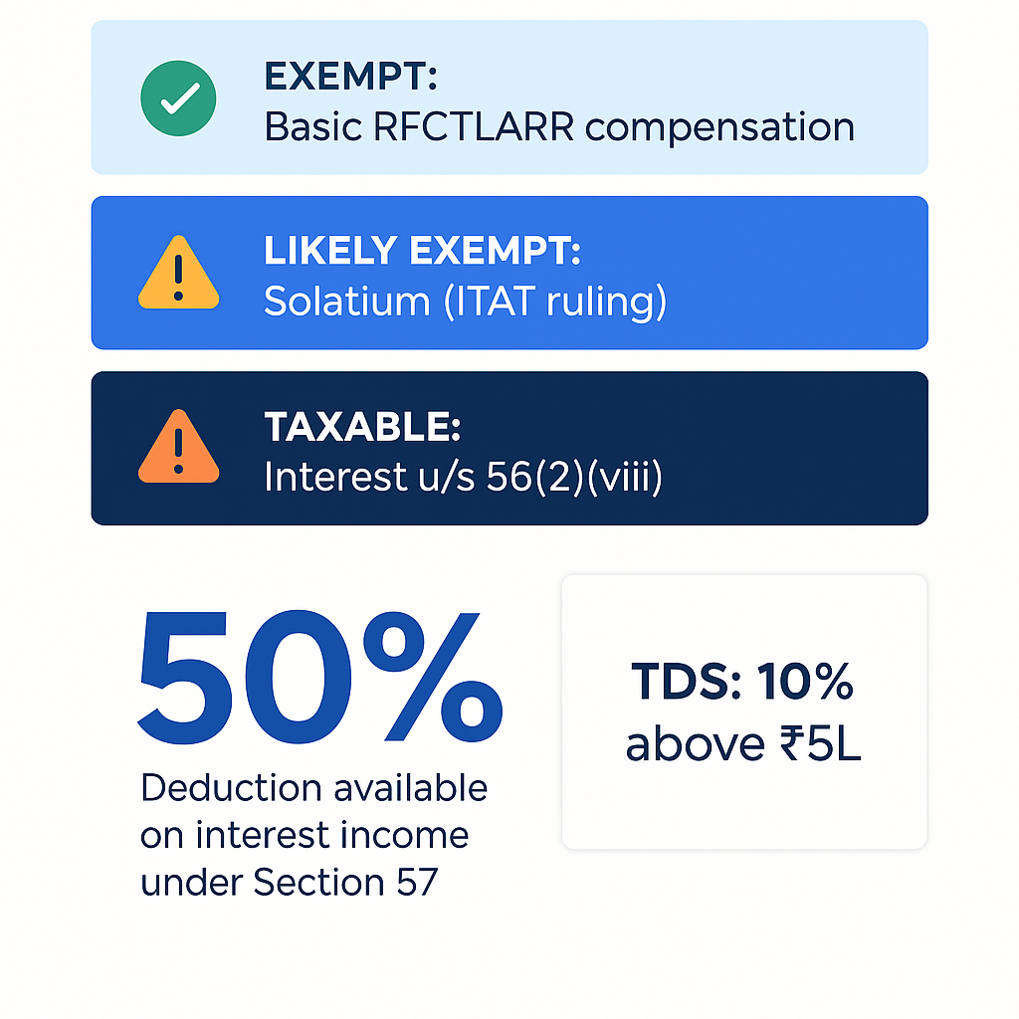Click the "under Section 57" line

pos(289,882)
